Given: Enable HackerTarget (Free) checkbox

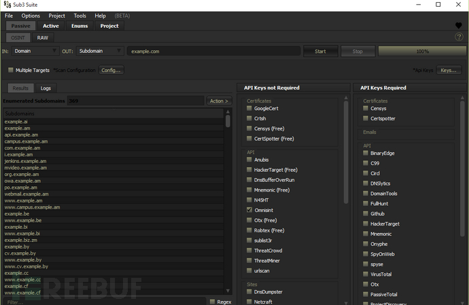Looking at the screenshot, I should coord(249,170).
